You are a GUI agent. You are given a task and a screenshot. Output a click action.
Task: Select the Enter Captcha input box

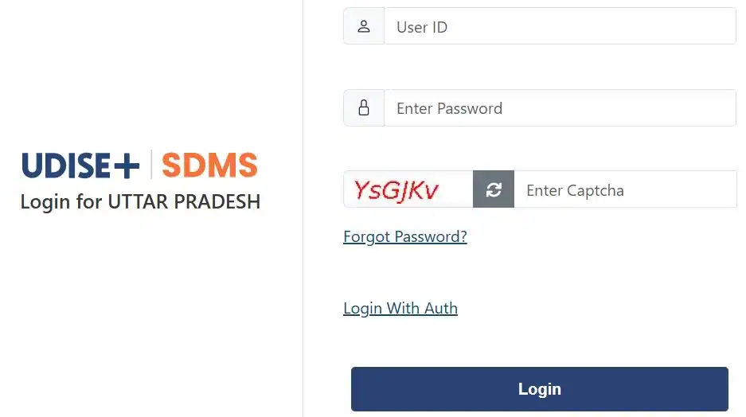[x=625, y=189]
